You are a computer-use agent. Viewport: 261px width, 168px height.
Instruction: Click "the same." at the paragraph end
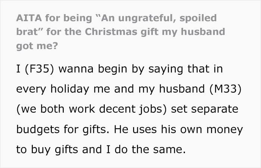click(x=158, y=149)
